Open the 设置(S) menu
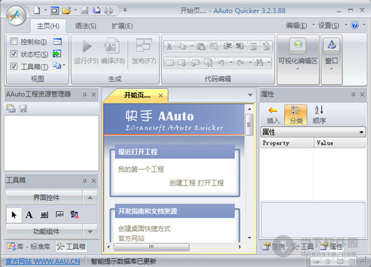Screen dimensions: 371x267 [x=329, y=25]
